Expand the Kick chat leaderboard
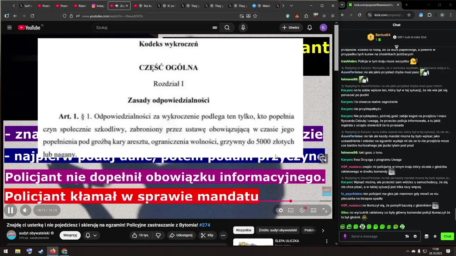The image size is (456, 256). (397, 47)
